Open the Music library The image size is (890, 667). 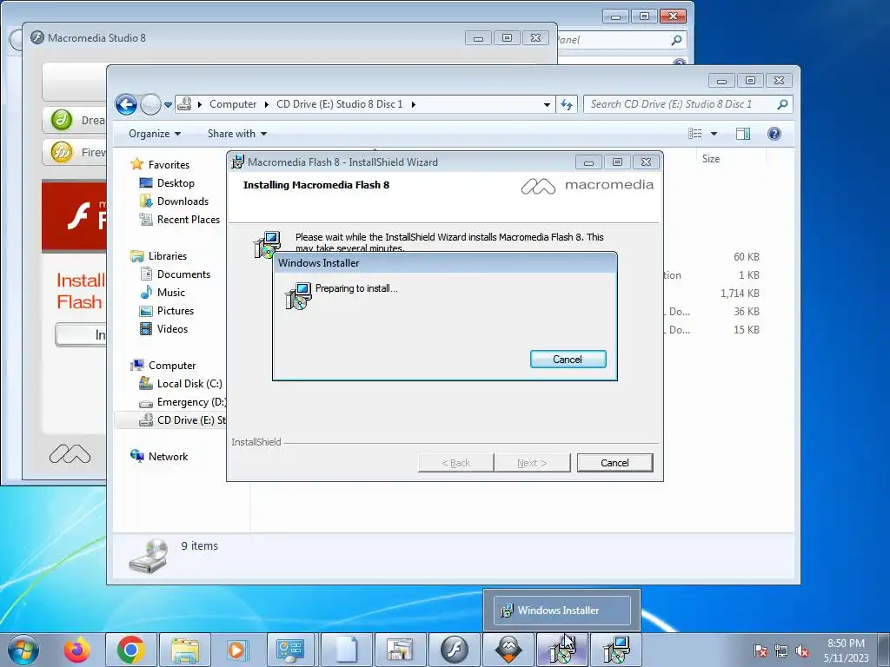point(171,293)
